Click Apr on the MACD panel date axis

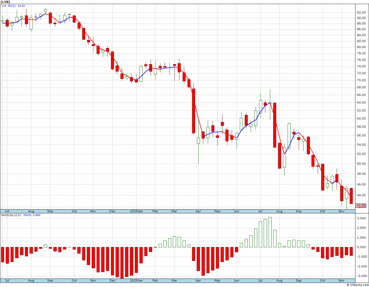[x=198, y=280]
